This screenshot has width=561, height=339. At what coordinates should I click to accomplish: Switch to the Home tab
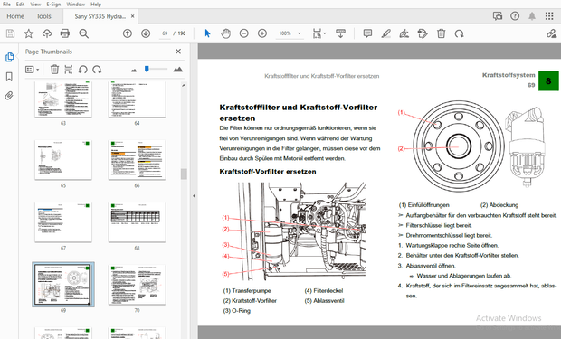[x=15, y=16]
